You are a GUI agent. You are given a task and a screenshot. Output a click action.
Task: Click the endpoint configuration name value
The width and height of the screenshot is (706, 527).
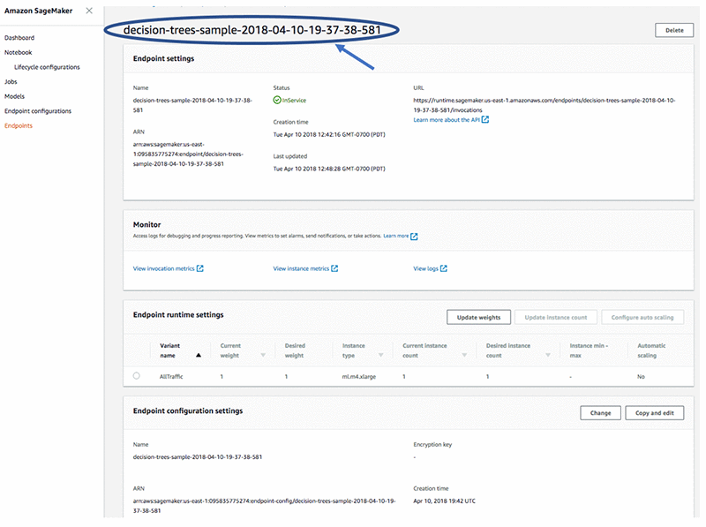(197, 456)
